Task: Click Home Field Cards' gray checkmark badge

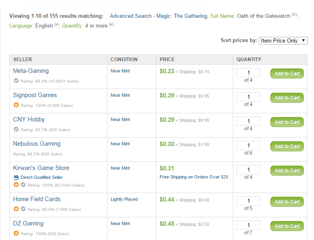Action: 23,209
